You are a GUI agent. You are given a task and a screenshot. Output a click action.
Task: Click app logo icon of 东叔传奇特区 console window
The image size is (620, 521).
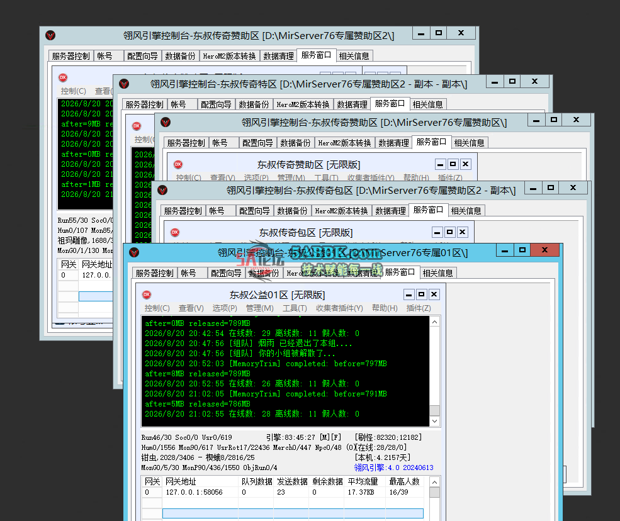click(x=124, y=84)
